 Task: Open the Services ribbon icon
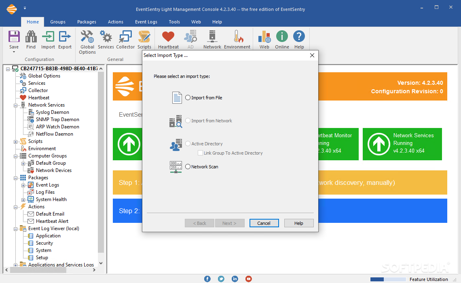point(106,37)
